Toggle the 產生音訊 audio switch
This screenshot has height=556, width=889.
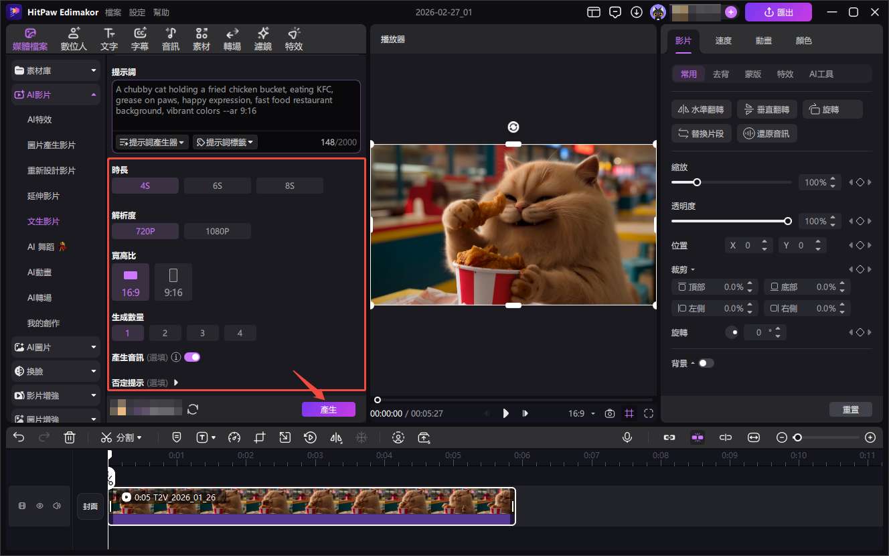[192, 357]
